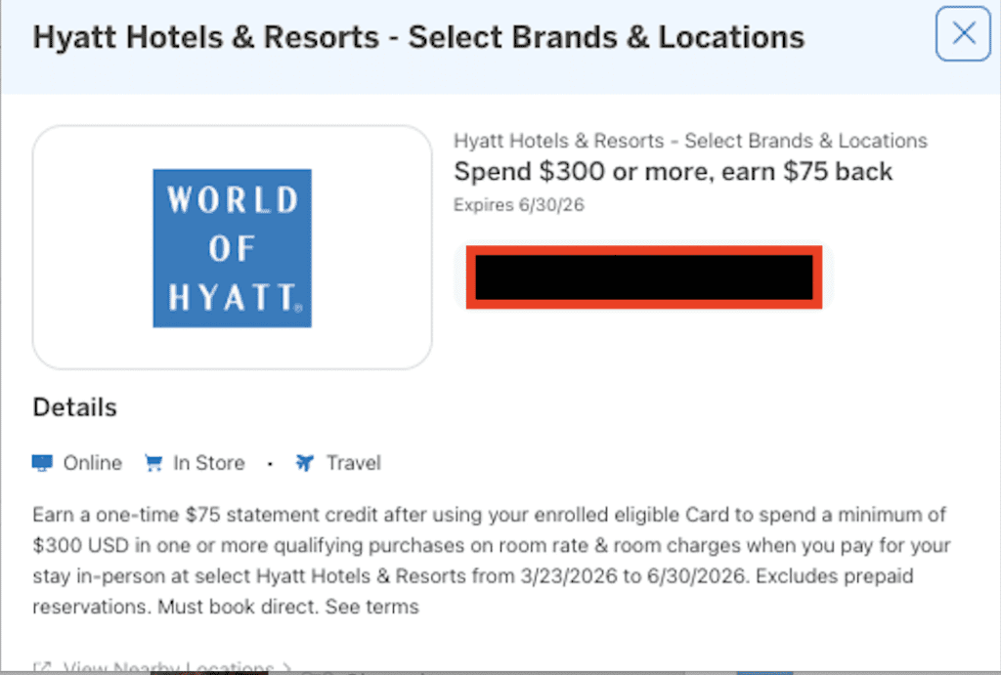Click the gray merchant name above the offer headline

[690, 141]
